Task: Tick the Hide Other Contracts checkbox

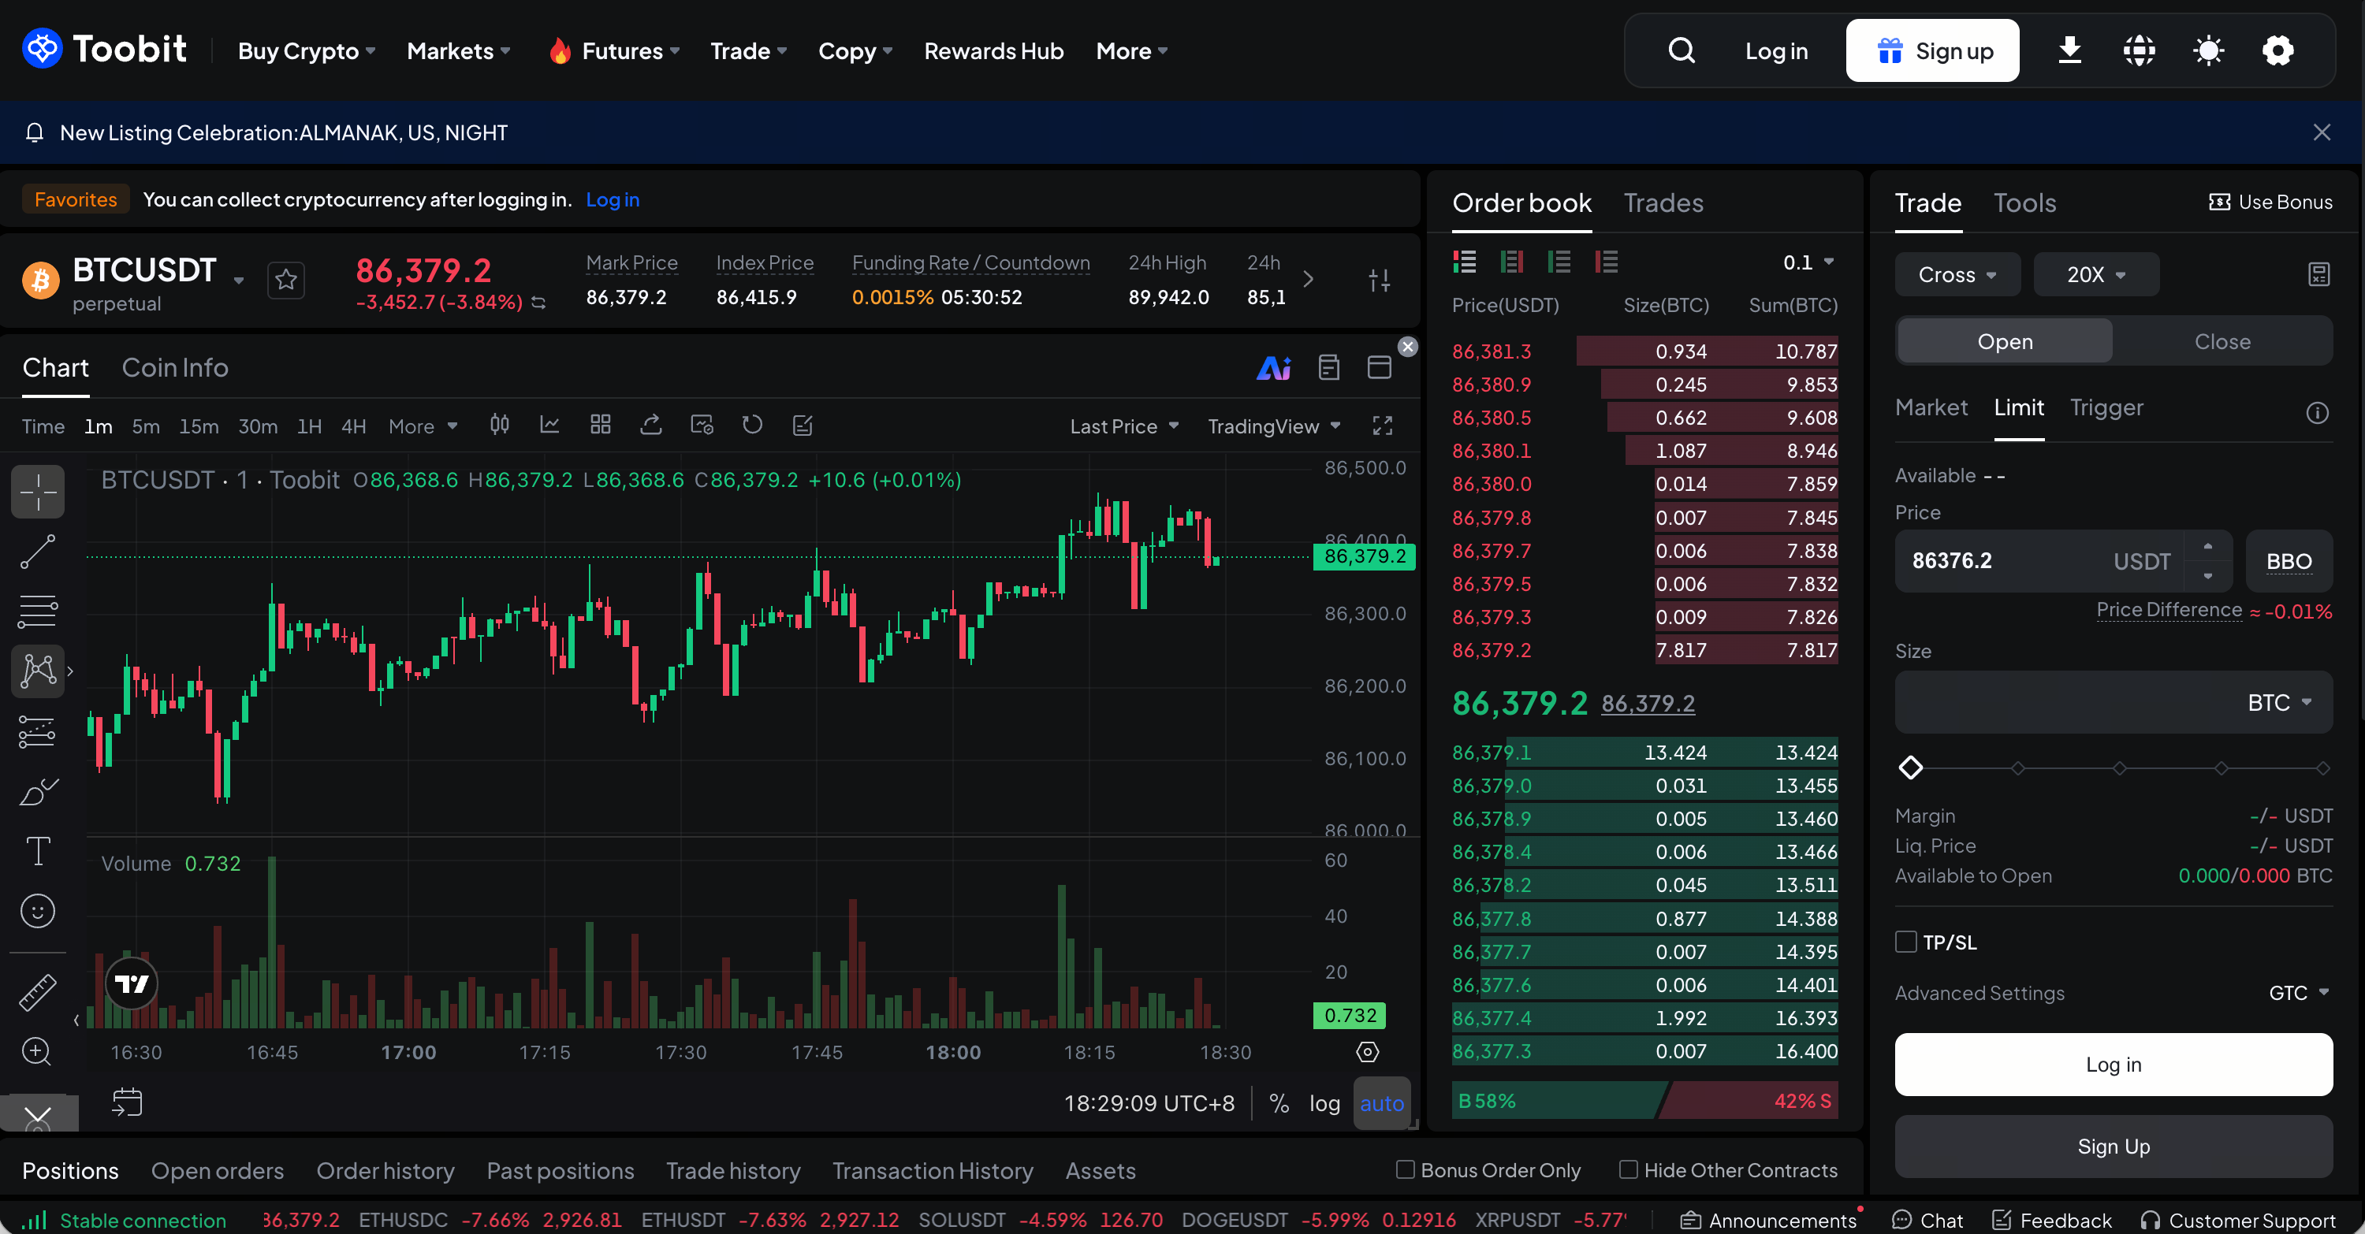Action: click(x=1628, y=1169)
